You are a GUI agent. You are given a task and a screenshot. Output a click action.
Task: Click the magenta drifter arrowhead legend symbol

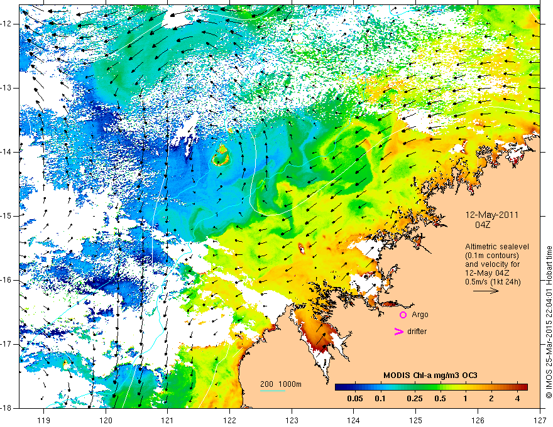coord(399,332)
